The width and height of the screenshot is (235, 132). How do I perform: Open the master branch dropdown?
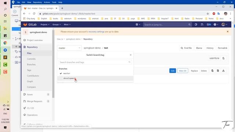coord(69,48)
